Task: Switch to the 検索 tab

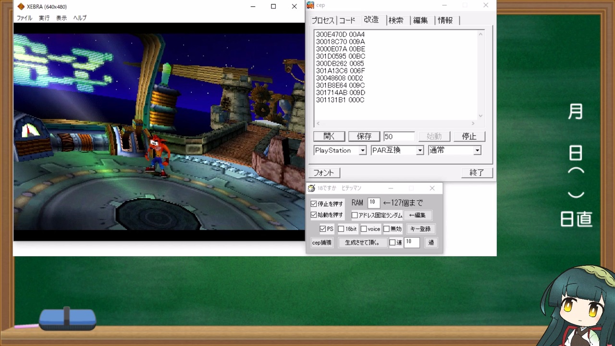Action: (x=396, y=20)
